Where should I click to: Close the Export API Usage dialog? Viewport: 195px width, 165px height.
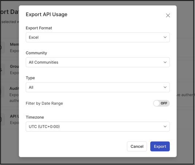pos(168,16)
